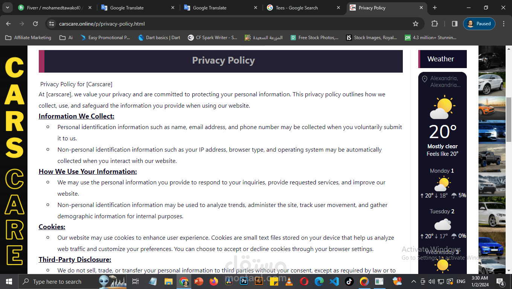The image size is (512, 289).
Task: Click the address bar URL
Action: (x=102, y=24)
